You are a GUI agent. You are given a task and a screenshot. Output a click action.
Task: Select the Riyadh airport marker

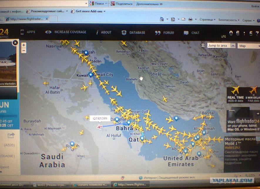click(72, 144)
